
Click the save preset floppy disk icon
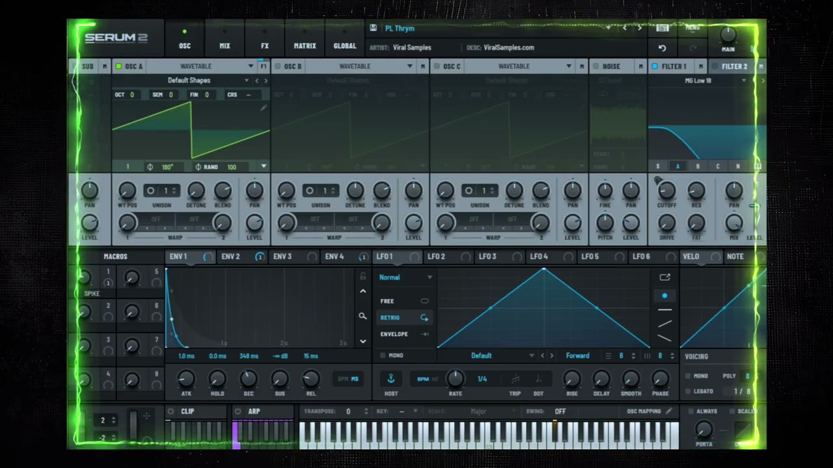tap(373, 28)
